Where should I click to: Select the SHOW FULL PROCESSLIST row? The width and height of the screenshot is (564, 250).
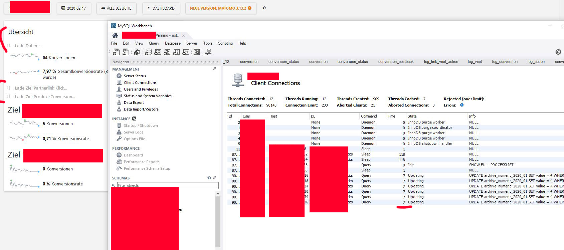click(395, 165)
